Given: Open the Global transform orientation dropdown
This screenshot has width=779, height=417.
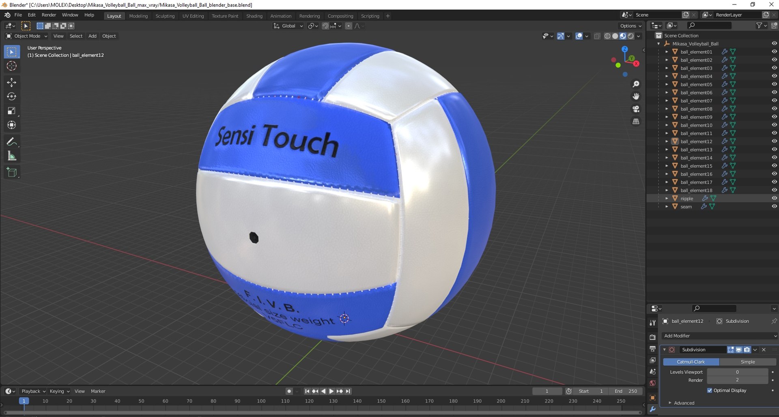Looking at the screenshot, I should tap(288, 26).
